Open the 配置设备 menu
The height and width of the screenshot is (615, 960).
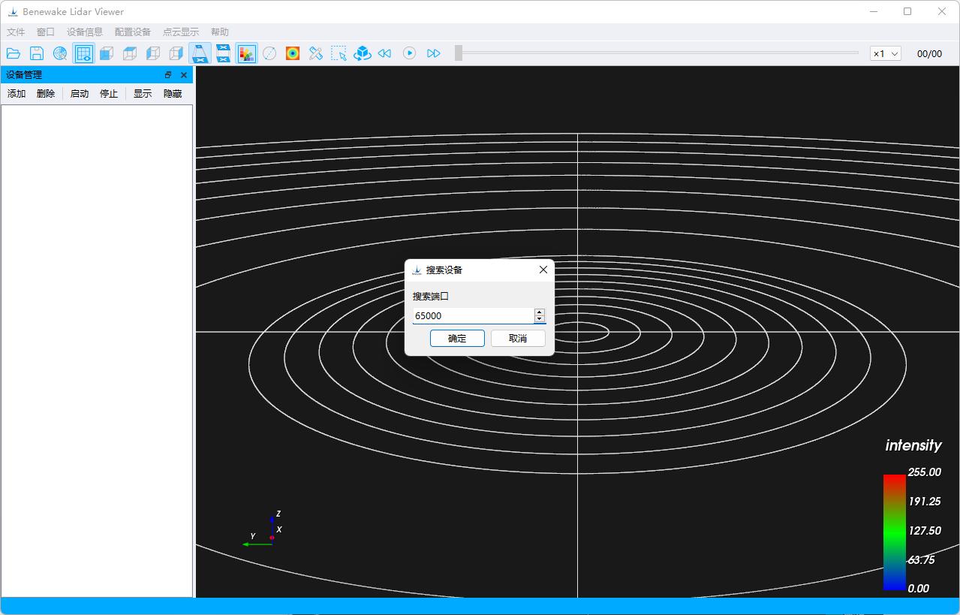(133, 32)
